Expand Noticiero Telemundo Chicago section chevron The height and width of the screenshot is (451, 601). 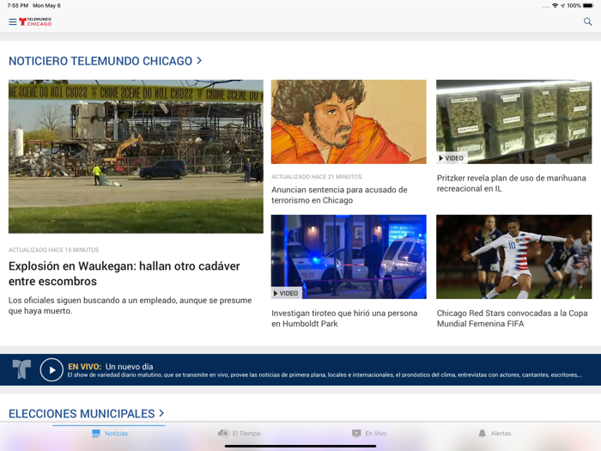(x=199, y=60)
